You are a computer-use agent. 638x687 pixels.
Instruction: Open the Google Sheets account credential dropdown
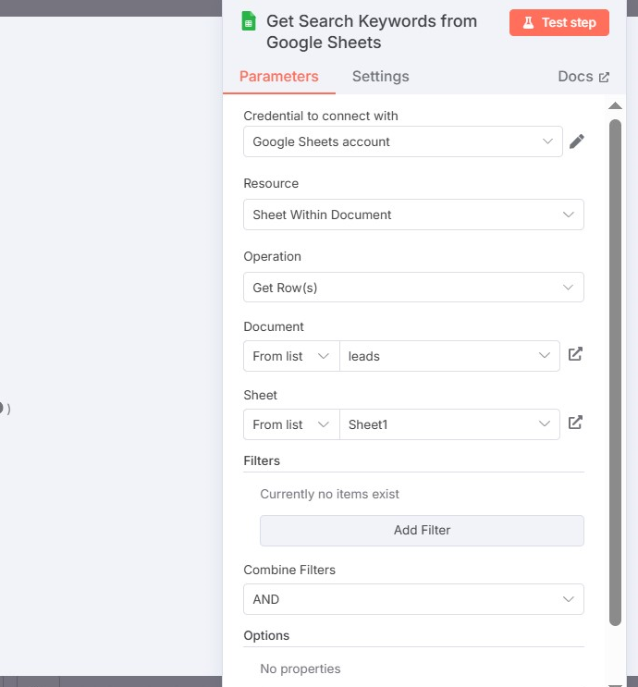(x=403, y=141)
